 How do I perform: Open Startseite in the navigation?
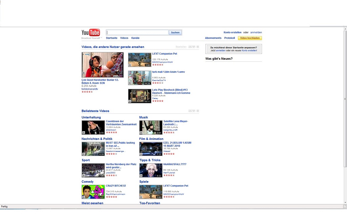(x=111, y=38)
